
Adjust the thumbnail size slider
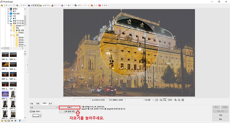[x=21, y=121]
